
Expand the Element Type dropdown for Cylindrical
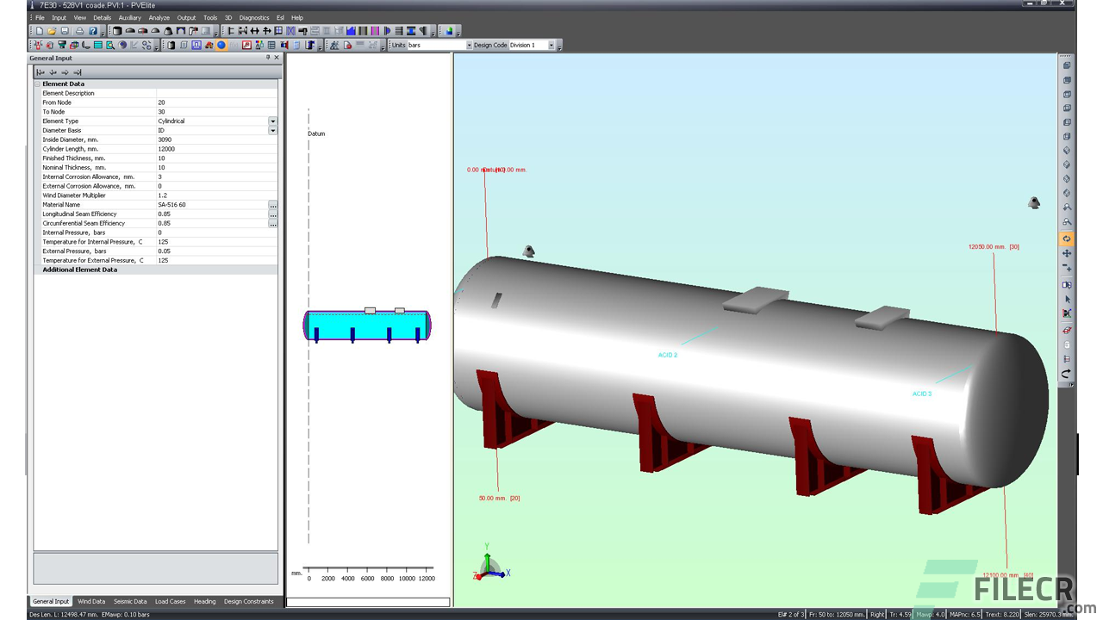[x=272, y=121]
